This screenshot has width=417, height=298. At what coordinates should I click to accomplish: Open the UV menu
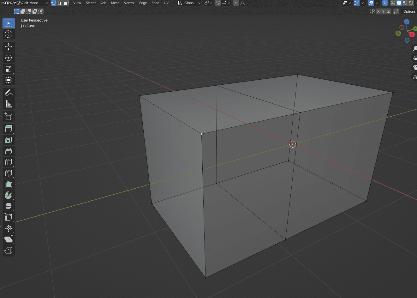(166, 3)
